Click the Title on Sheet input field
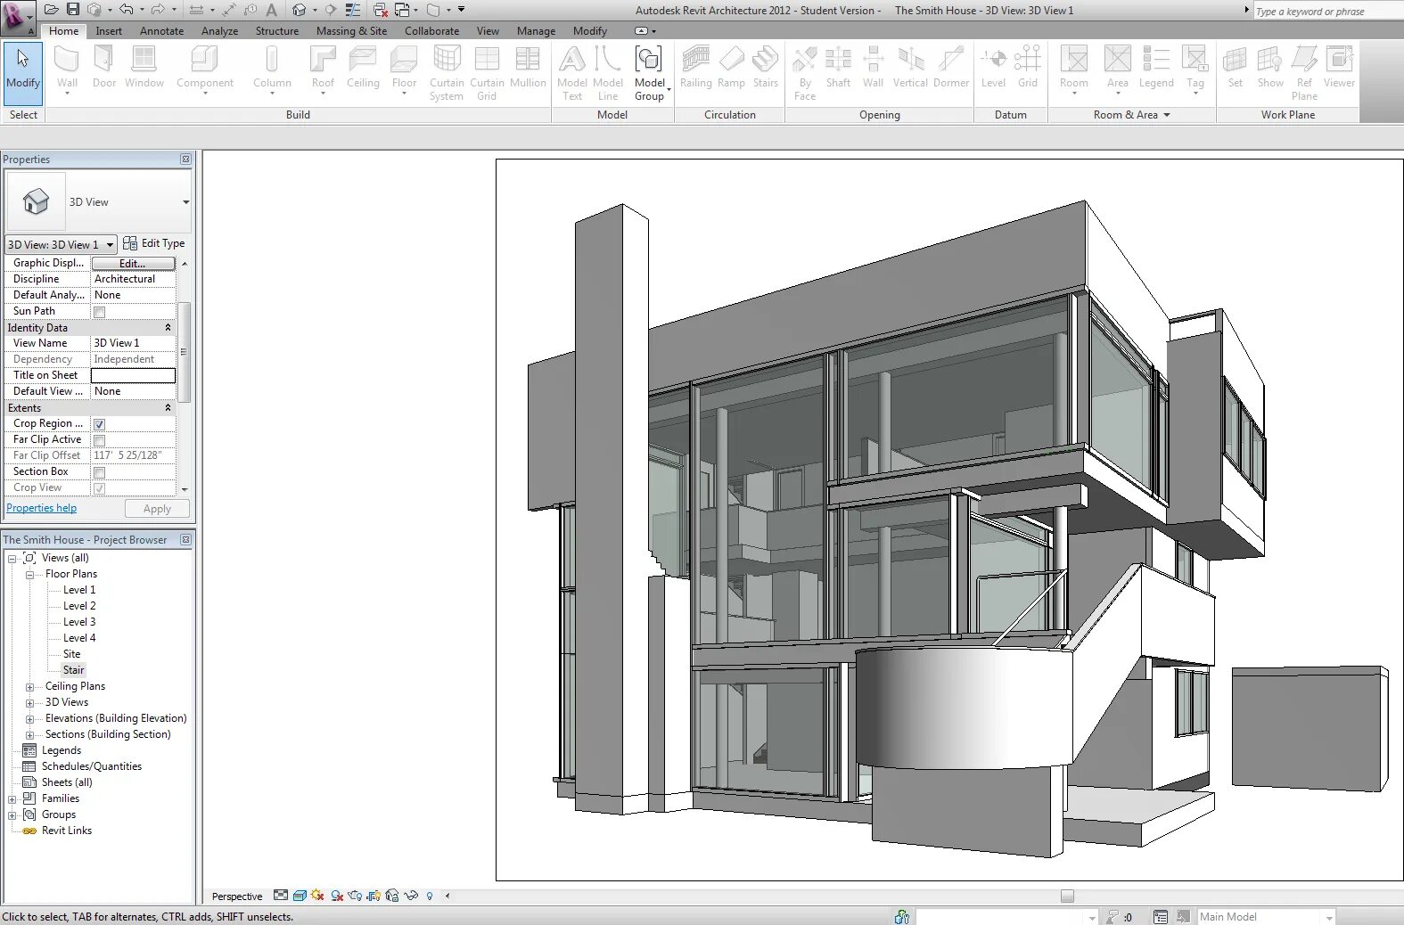The height and width of the screenshot is (925, 1404). pyautogui.click(x=133, y=375)
